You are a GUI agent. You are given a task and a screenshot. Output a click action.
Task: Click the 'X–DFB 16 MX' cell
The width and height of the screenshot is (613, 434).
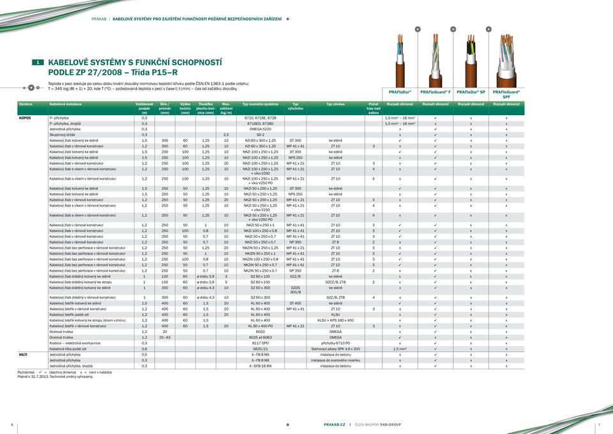pos(261,366)
